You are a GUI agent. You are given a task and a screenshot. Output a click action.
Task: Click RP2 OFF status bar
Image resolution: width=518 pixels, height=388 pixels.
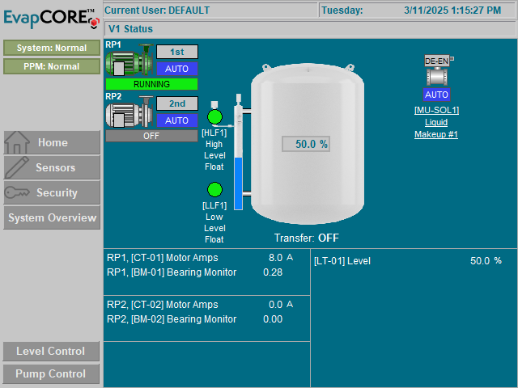pos(151,136)
